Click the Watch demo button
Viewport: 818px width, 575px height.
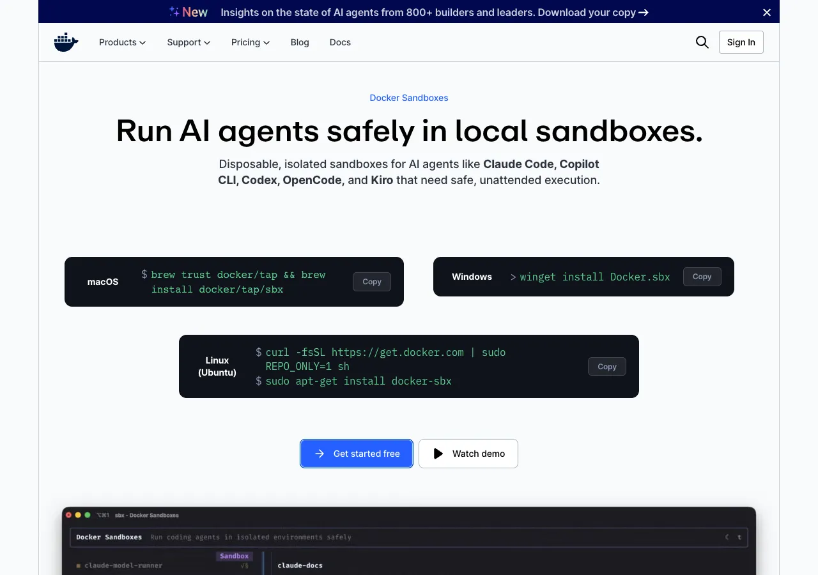pos(468,454)
